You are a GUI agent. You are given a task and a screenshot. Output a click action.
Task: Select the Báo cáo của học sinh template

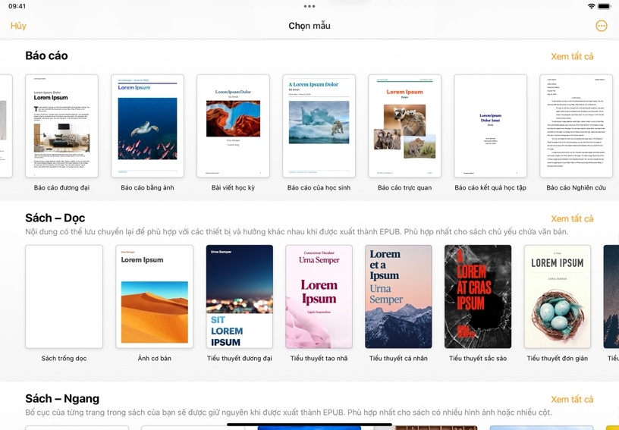coord(319,126)
